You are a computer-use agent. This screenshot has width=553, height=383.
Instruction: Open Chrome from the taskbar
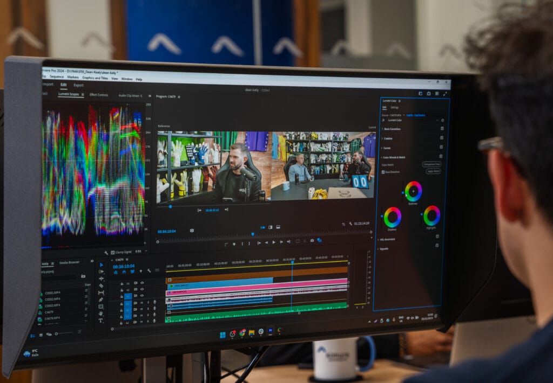242,333
